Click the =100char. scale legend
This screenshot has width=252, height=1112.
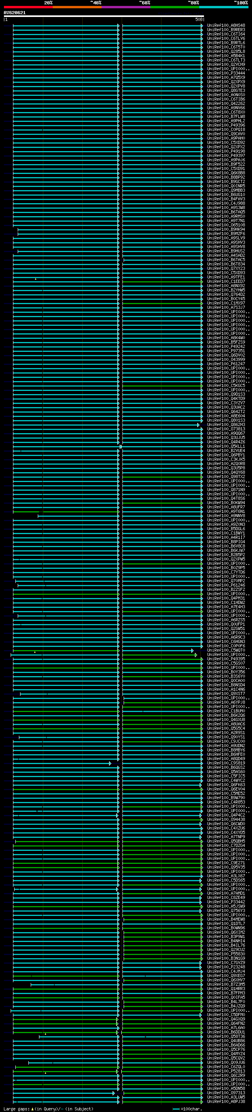pyautogui.click(x=187, y=1108)
